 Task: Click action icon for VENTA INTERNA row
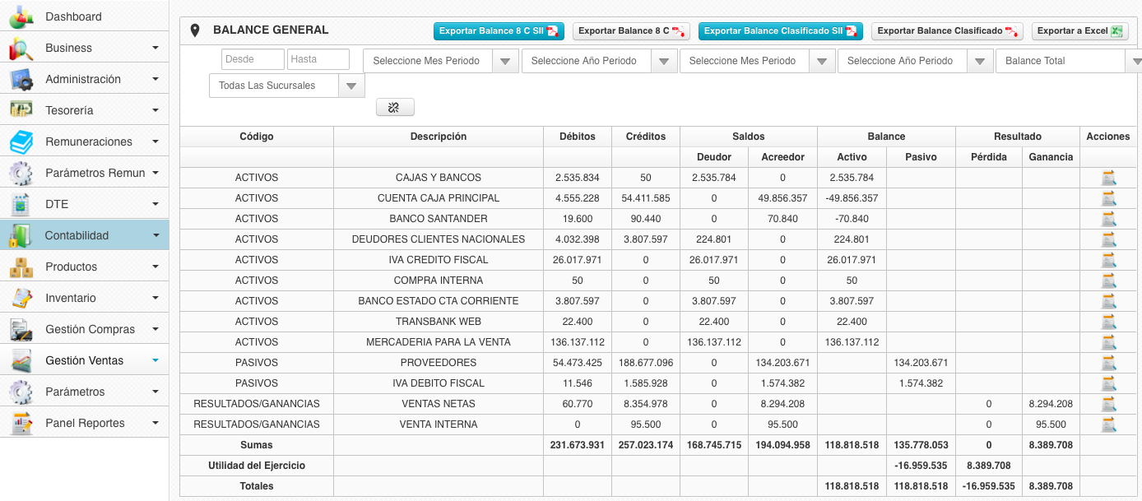pos(1108,424)
